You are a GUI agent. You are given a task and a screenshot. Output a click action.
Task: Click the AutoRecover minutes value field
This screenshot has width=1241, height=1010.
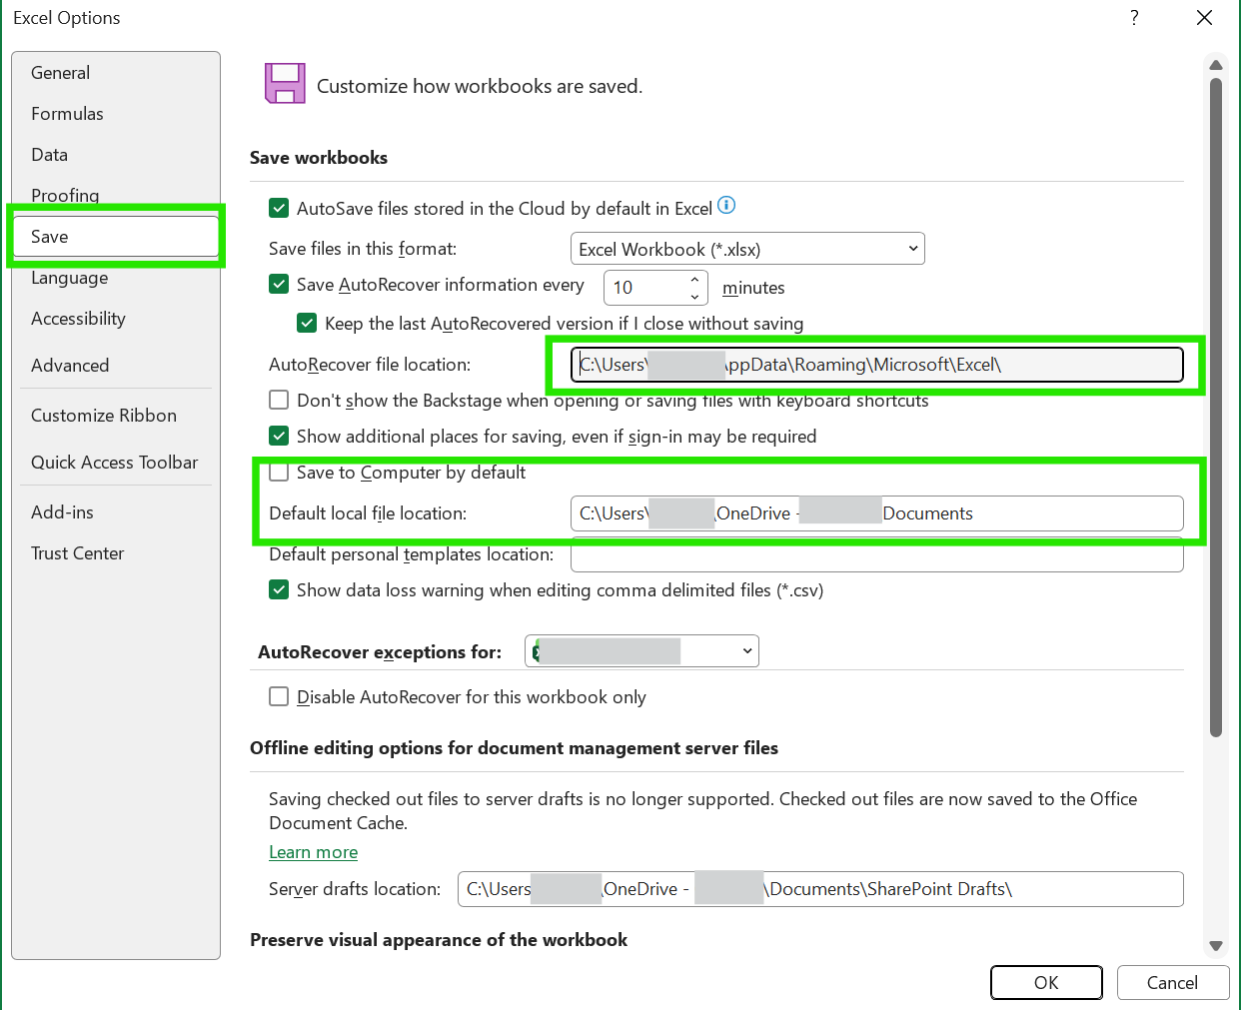click(x=645, y=288)
